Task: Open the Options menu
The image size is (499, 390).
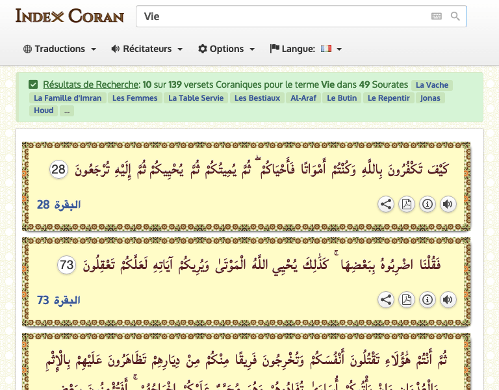Action: [226, 49]
